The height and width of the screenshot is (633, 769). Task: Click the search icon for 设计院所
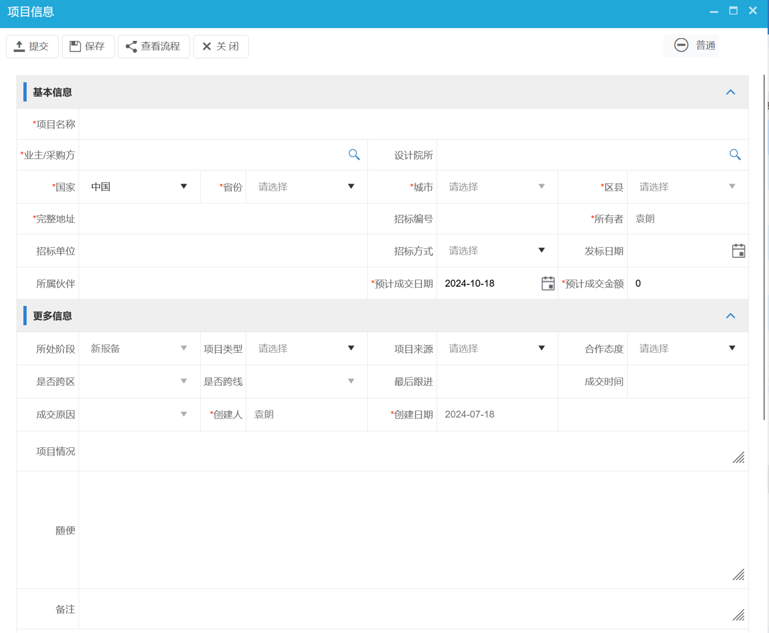[x=735, y=155]
